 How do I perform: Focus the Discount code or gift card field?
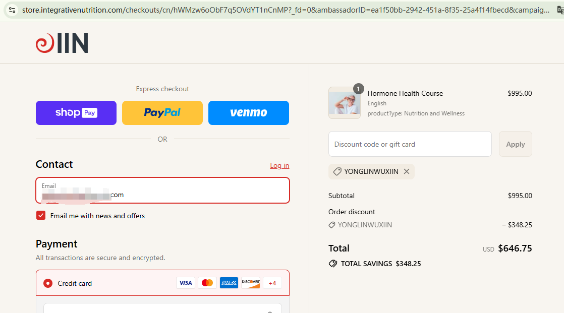[x=410, y=144]
